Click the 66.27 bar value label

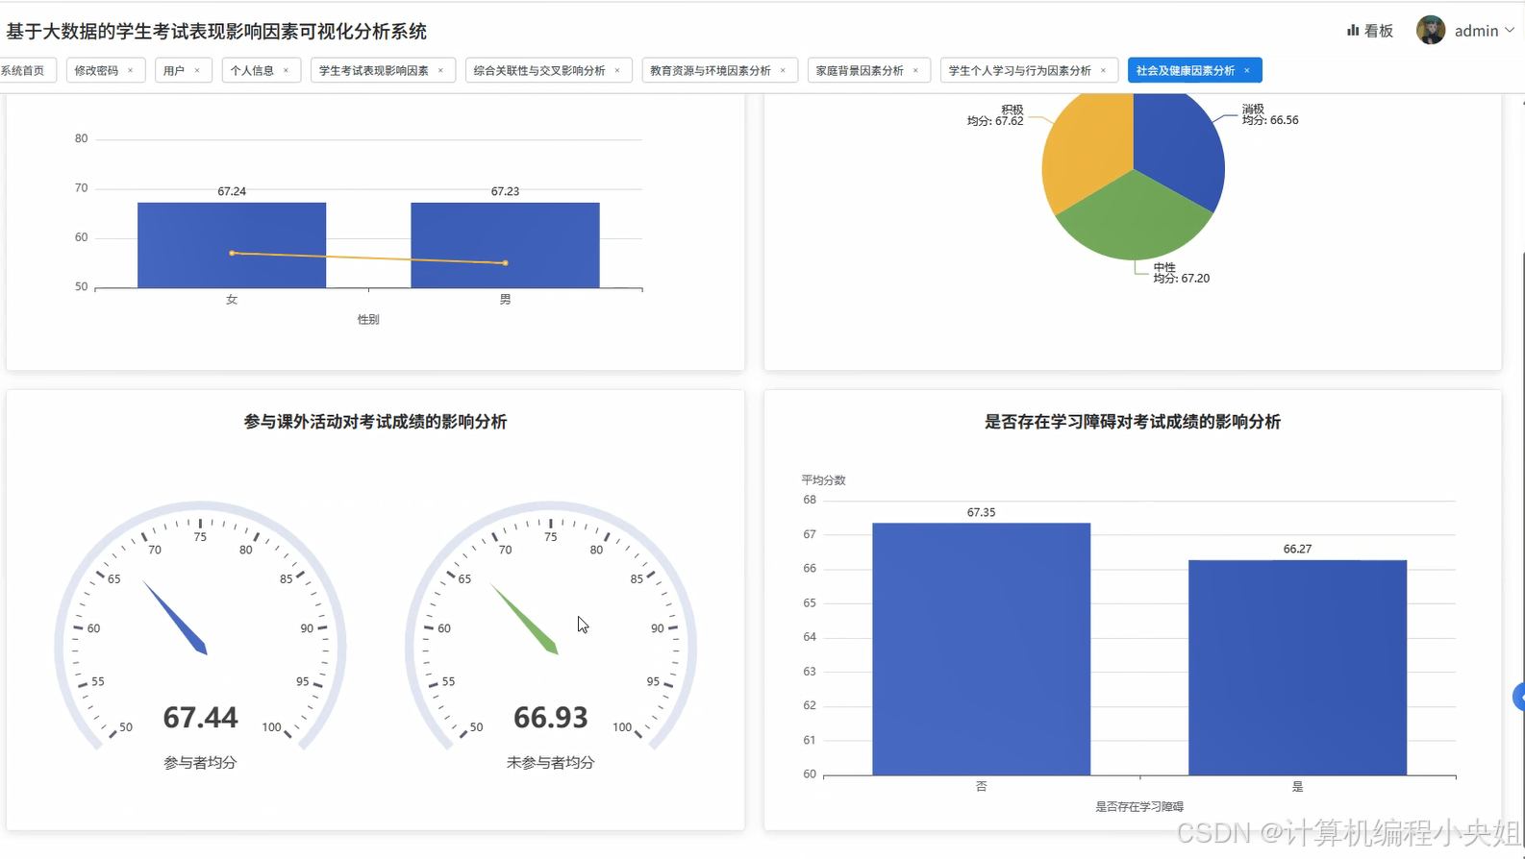click(x=1297, y=549)
